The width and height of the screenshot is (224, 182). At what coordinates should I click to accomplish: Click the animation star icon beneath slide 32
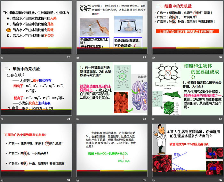[x=78, y=119]
